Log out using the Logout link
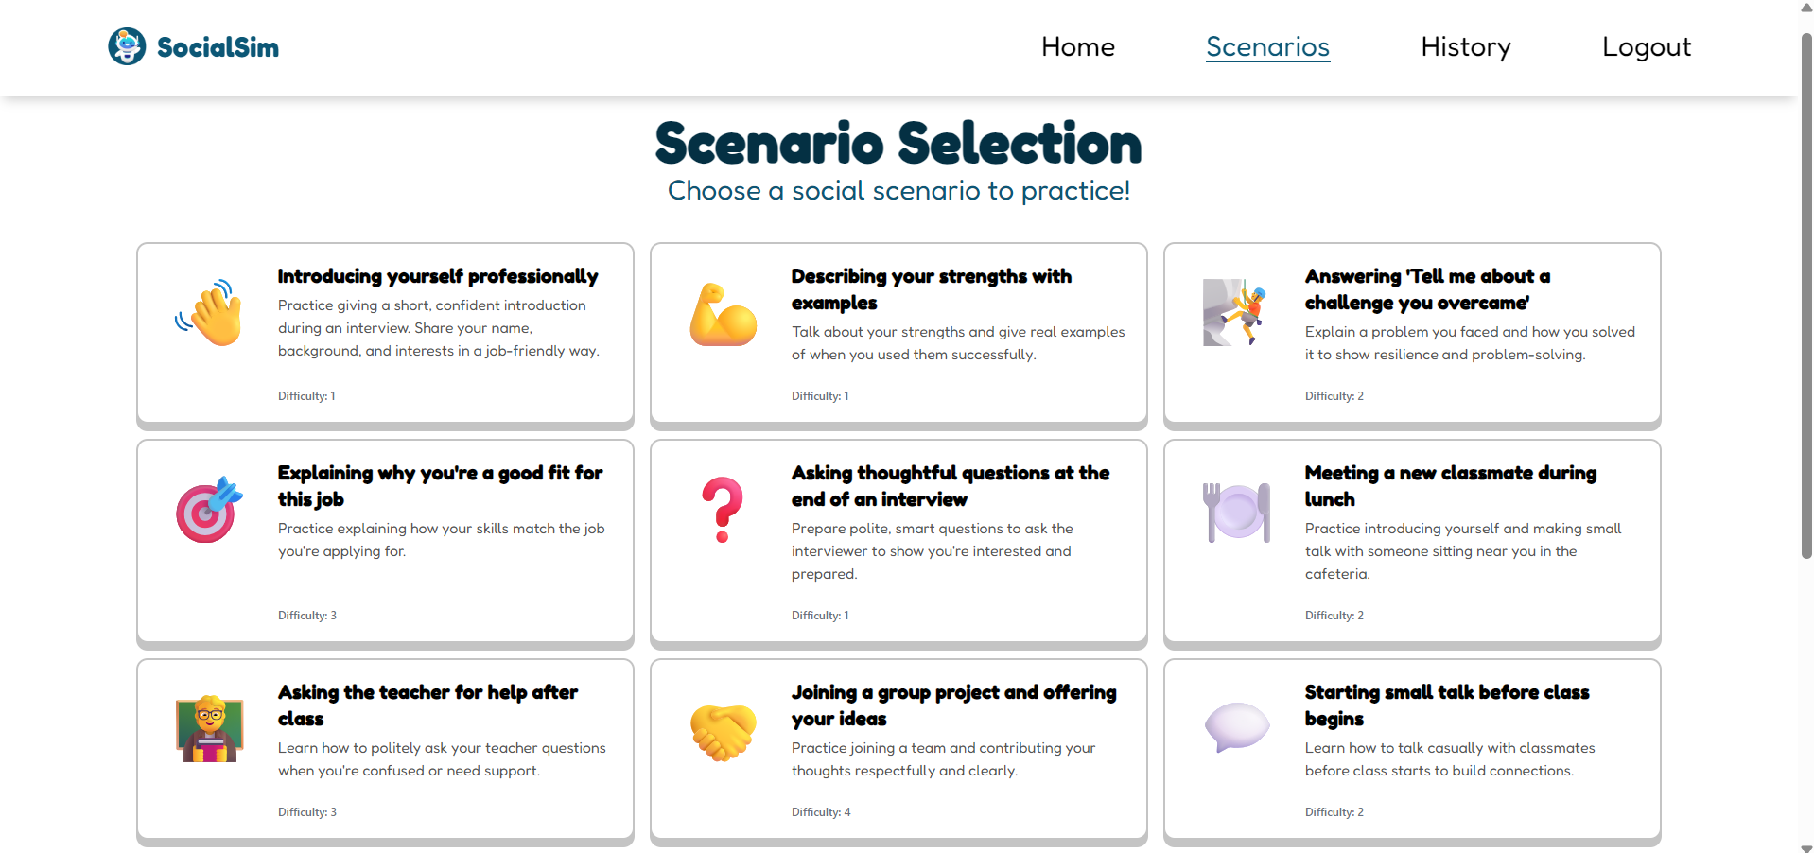 pyautogui.click(x=1646, y=46)
